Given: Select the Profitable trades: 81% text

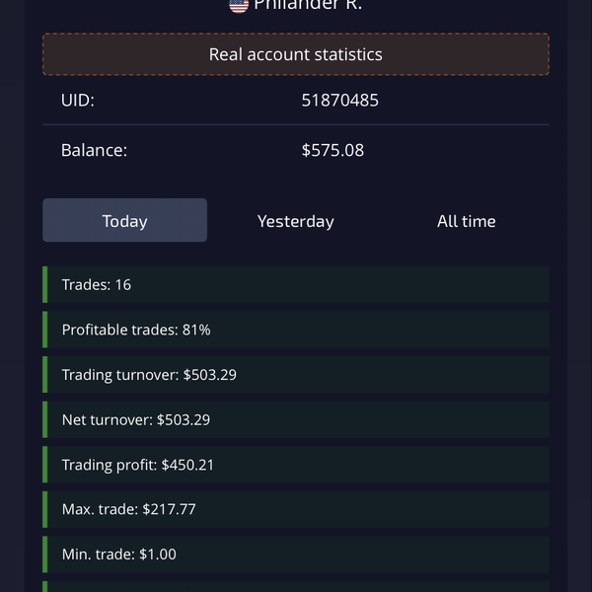Looking at the screenshot, I should [x=136, y=330].
